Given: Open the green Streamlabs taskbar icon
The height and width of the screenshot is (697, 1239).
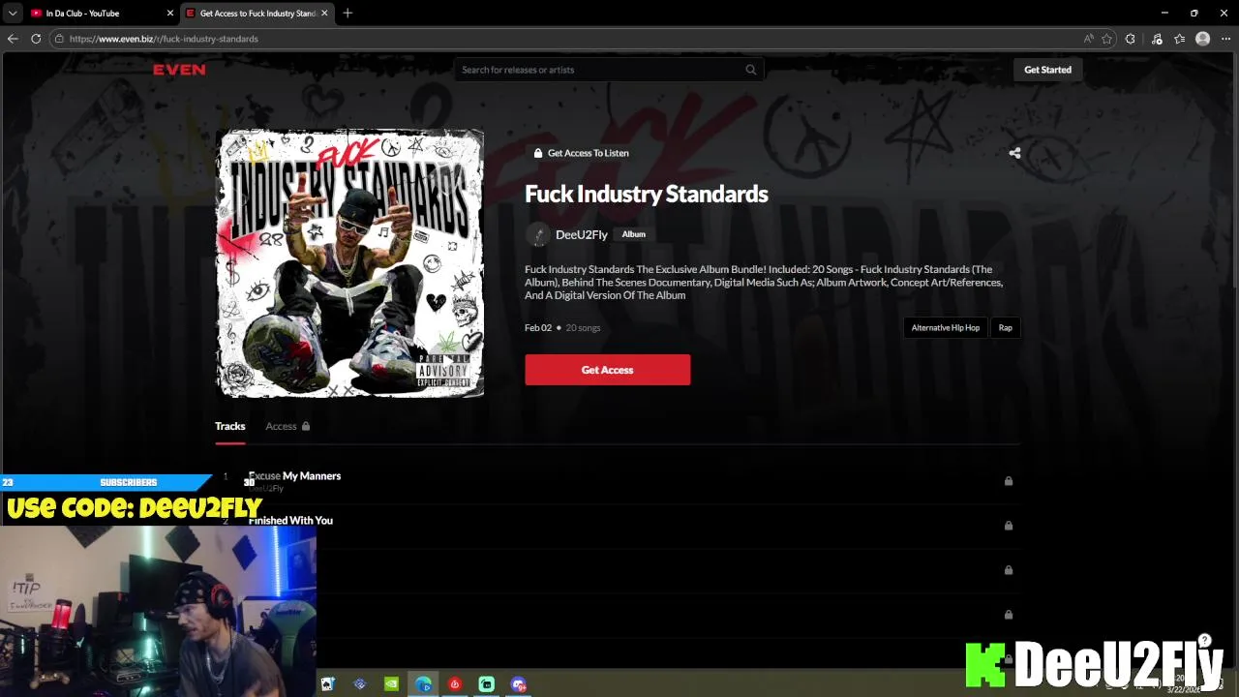Looking at the screenshot, I should 487,684.
